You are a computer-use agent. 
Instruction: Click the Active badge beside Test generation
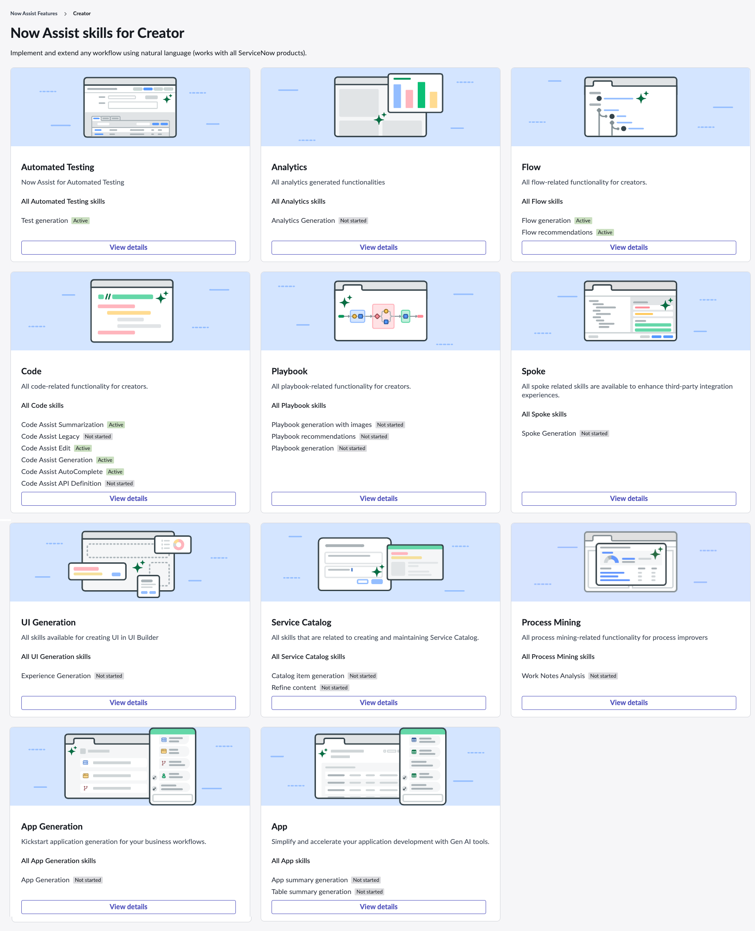click(81, 221)
